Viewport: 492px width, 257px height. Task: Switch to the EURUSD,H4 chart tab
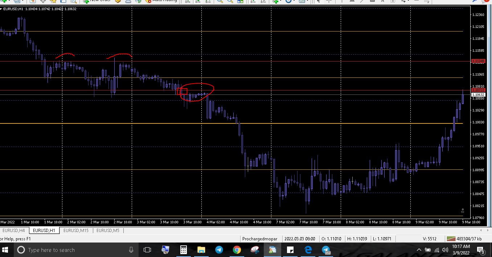coord(13,230)
